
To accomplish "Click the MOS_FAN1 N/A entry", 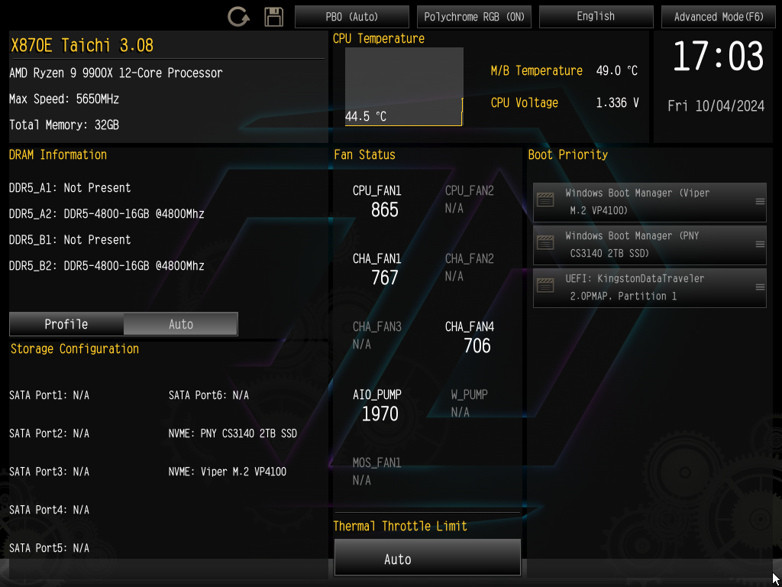I will (377, 472).
